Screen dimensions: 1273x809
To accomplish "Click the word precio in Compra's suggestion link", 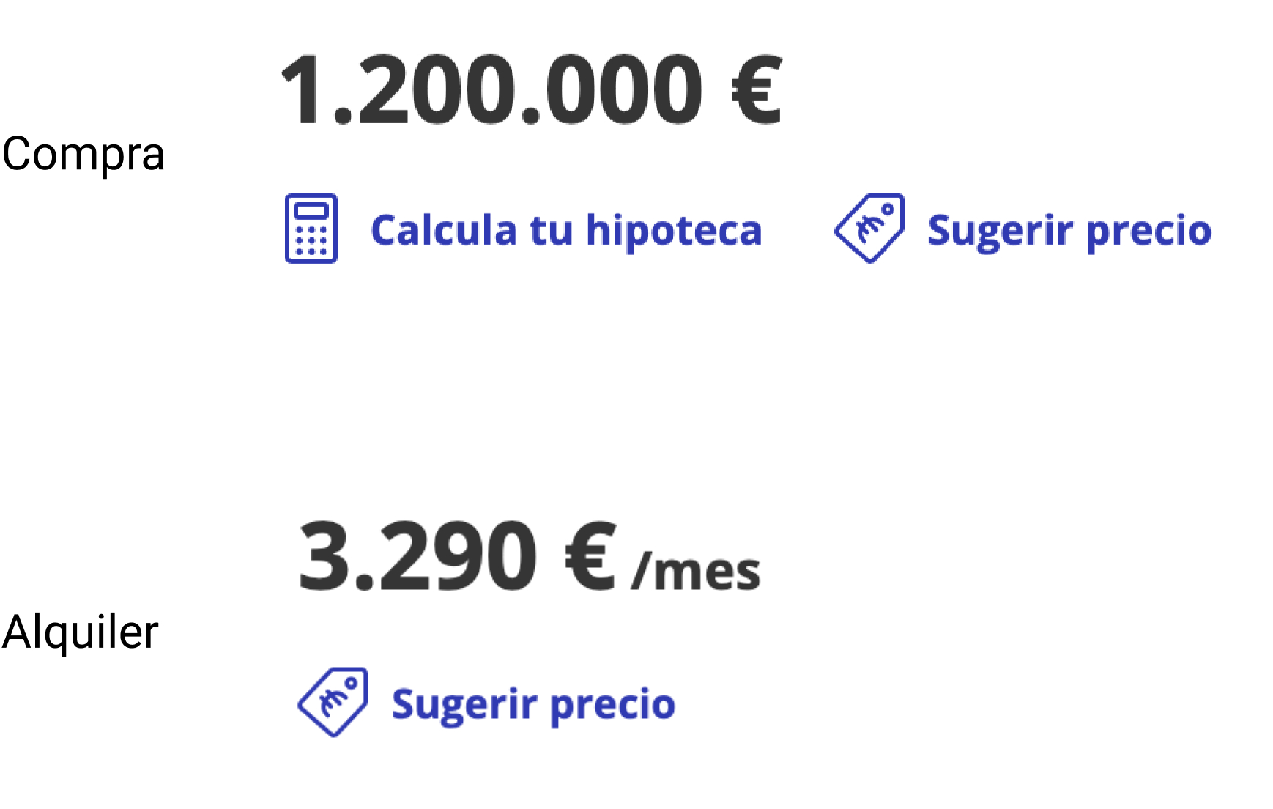I will tap(1148, 230).
